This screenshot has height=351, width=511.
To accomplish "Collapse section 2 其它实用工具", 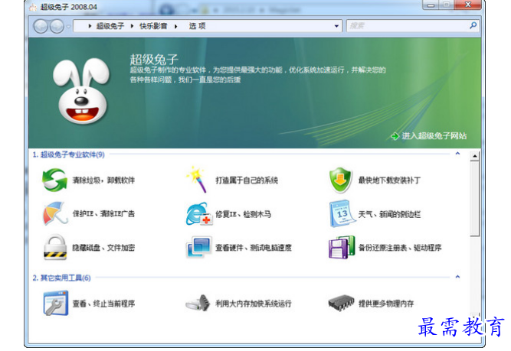I will coord(457,277).
